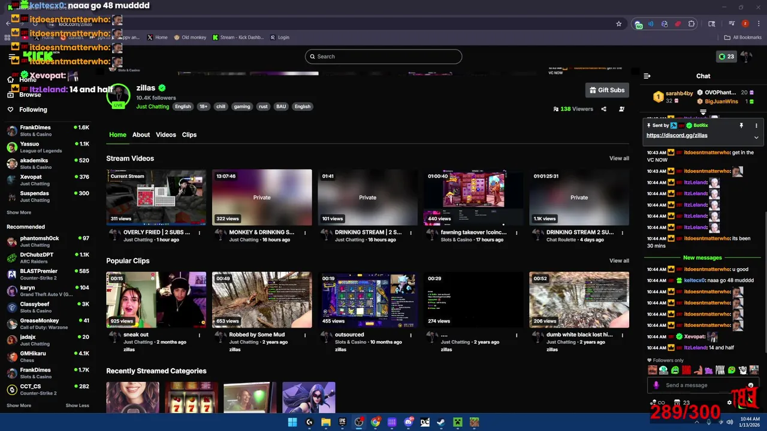Open the discord.gg/zillas link
The image size is (767, 431).
[677, 135]
